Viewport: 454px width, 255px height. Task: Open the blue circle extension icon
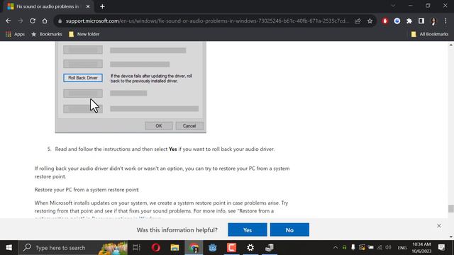click(397, 21)
